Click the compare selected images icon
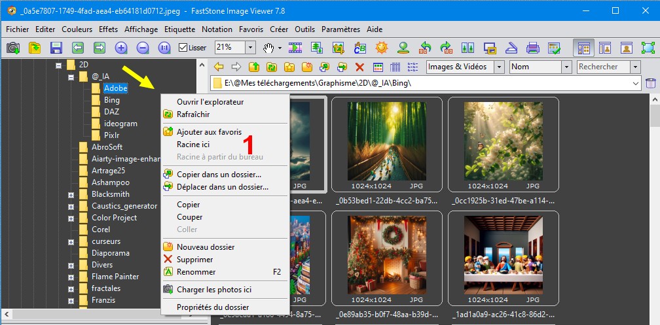This screenshot has height=325, width=660. 468,48
